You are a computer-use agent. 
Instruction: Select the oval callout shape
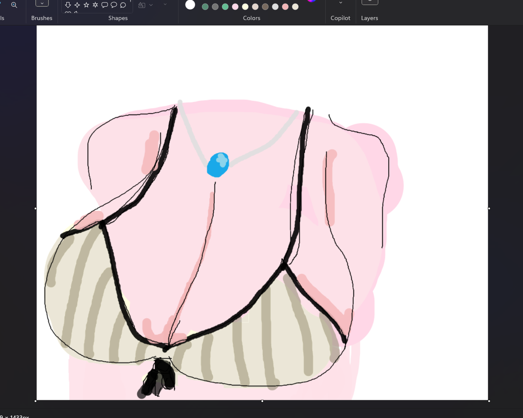coord(114,5)
